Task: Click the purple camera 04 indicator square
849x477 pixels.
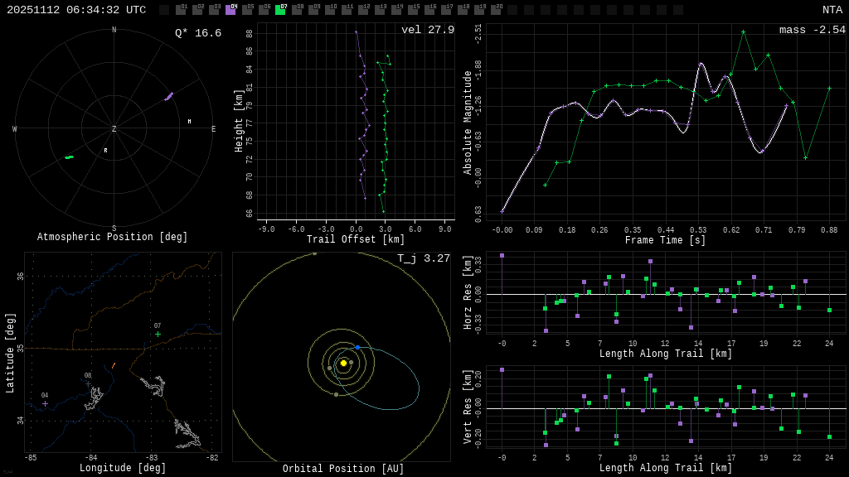Action: [x=230, y=10]
